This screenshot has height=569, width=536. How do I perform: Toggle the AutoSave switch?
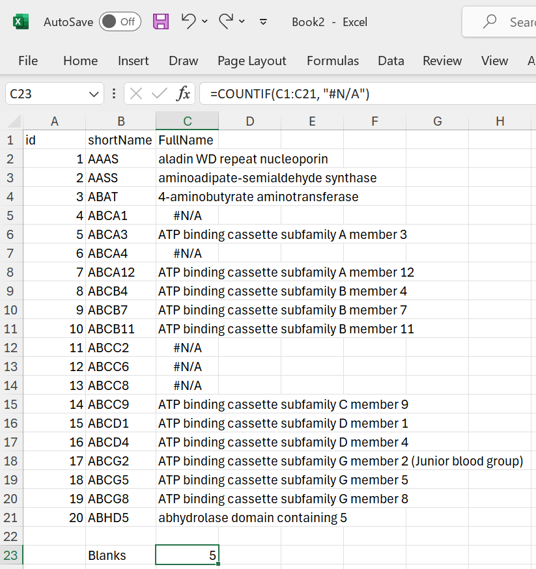[x=120, y=22]
